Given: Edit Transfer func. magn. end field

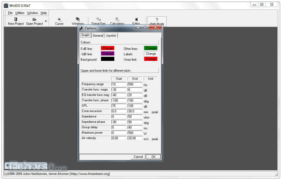Looking at the screenshot, I should click(135, 89).
